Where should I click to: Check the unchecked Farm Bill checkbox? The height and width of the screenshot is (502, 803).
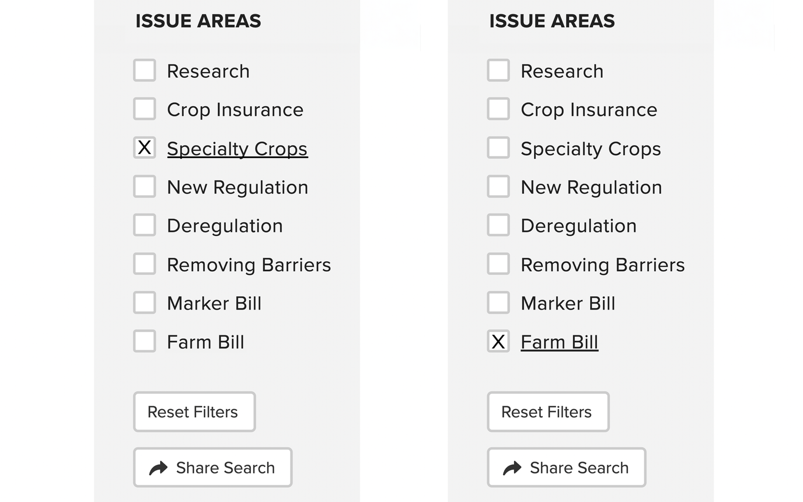[145, 341]
